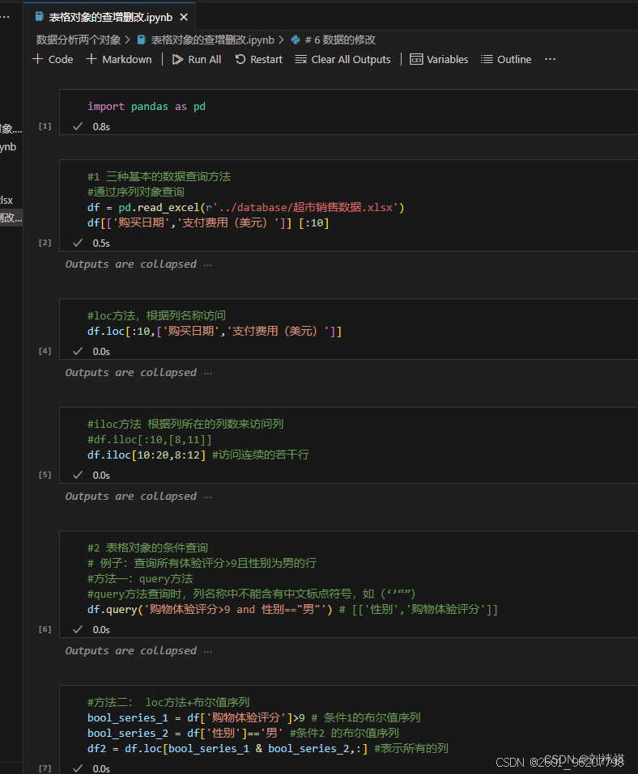The image size is (638, 774).
Task: Clear All Outputs of the notebook
Action: [x=343, y=59]
